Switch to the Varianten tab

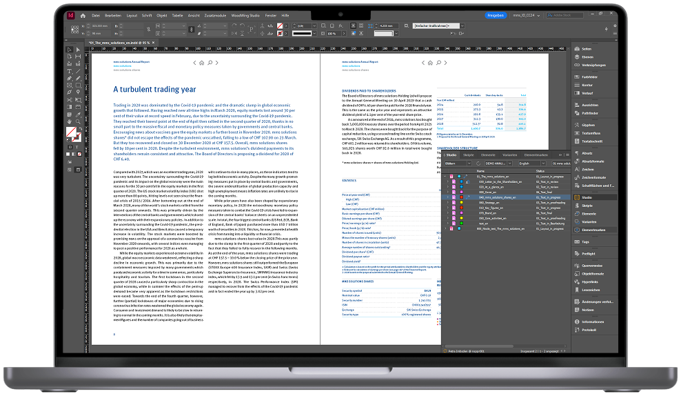[510, 155]
